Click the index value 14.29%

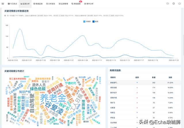point(170,98)
